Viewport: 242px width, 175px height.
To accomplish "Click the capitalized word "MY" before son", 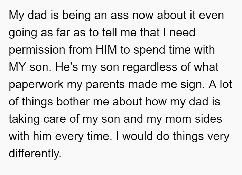I will [x=17, y=67].
